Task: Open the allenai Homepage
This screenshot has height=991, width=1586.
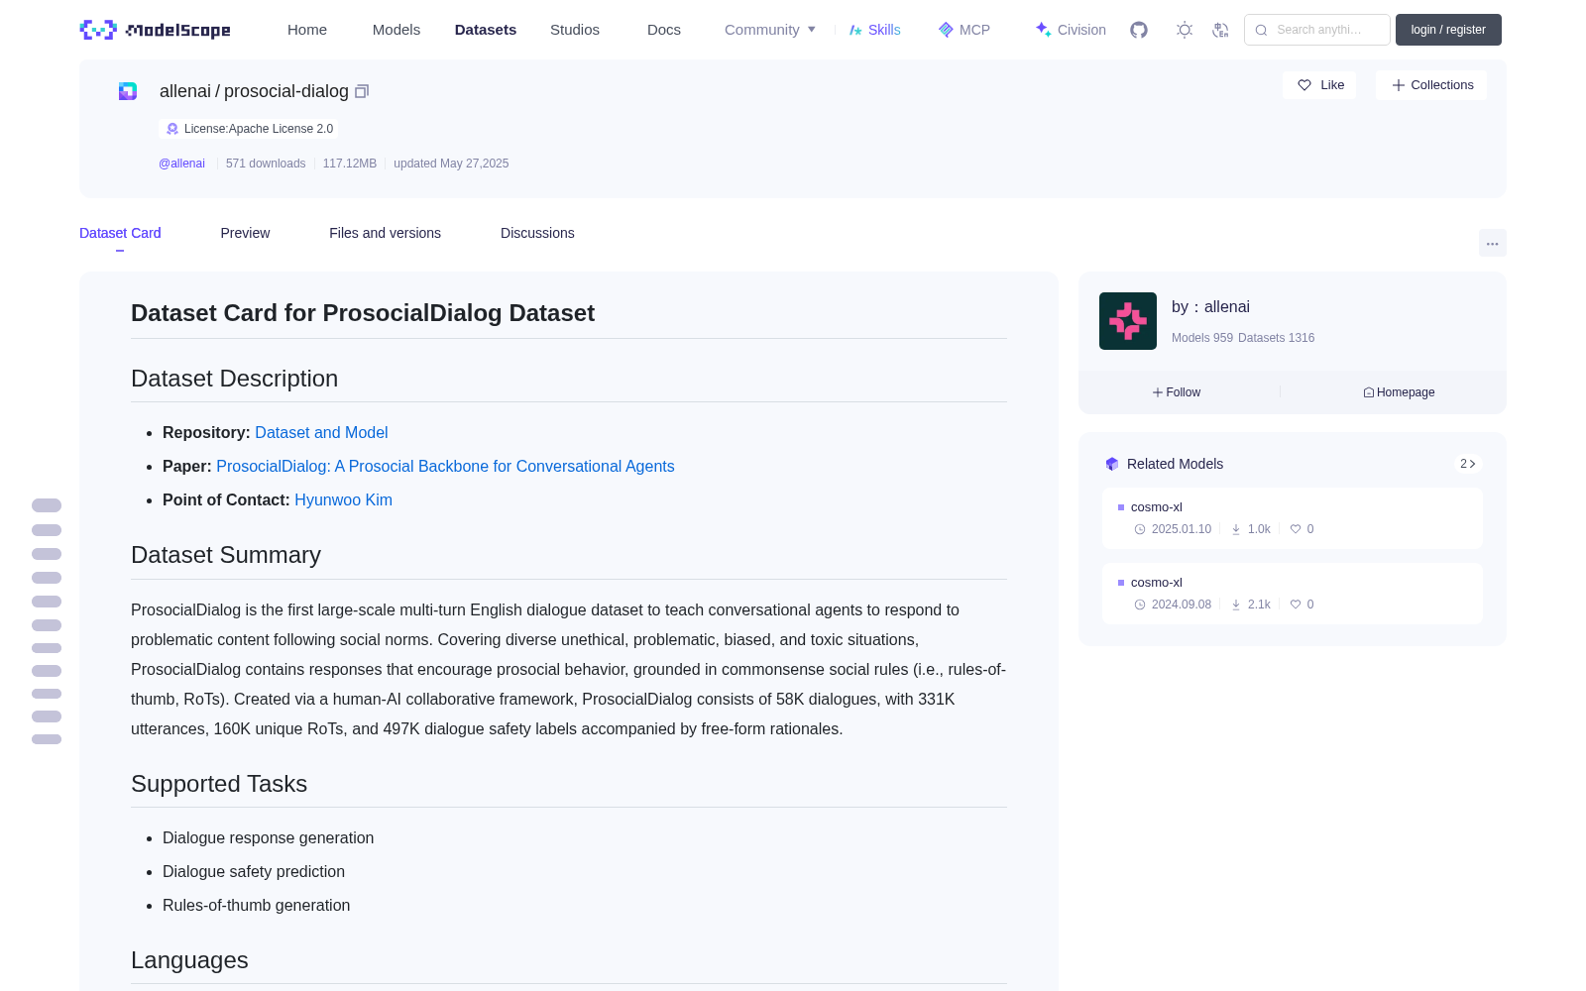Action: pyautogui.click(x=1399, y=392)
